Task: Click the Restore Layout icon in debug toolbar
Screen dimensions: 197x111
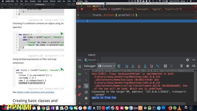Action: point(181,66)
